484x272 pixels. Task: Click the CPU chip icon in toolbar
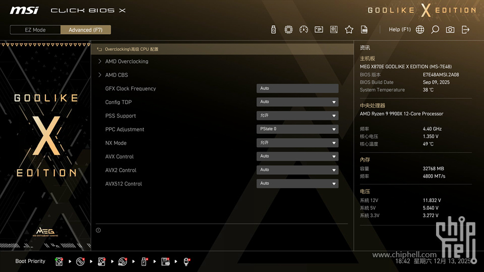[x=288, y=30]
